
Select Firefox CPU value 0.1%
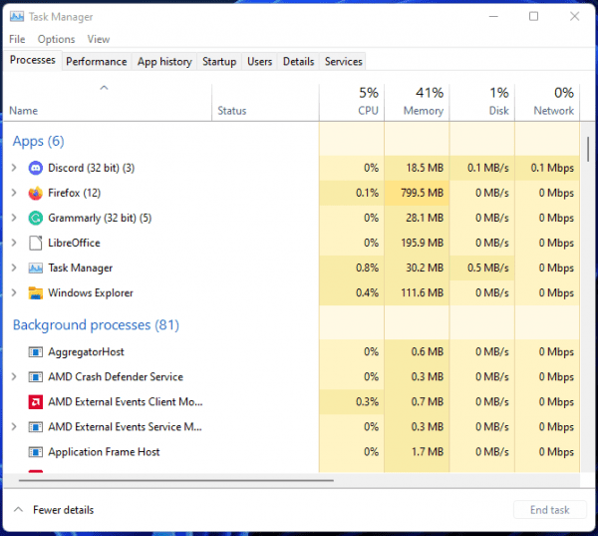coord(367,193)
